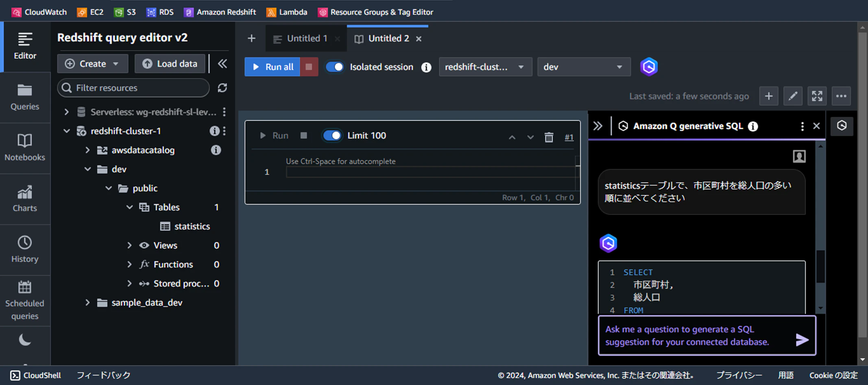Show Isolated session info tooltip
868x385 pixels.
426,67
